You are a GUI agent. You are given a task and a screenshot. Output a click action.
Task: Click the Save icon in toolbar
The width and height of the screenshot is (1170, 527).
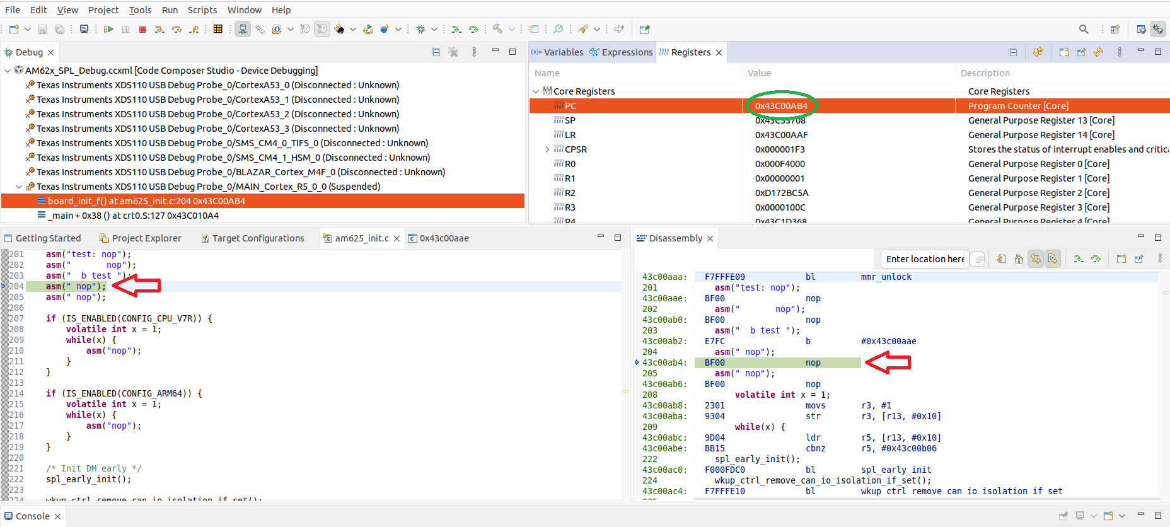[42, 29]
